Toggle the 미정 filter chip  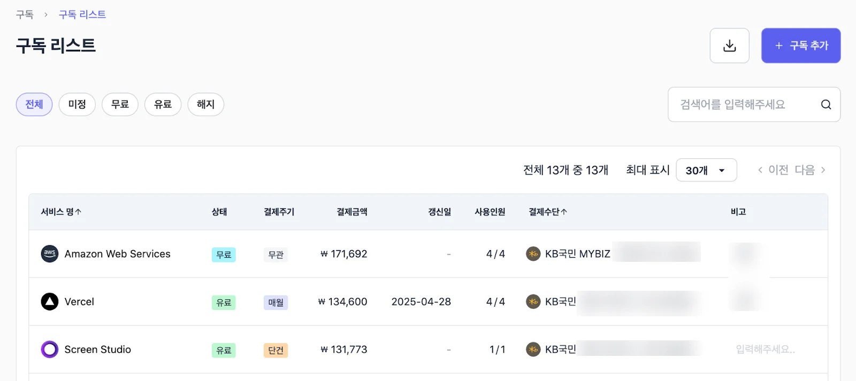tap(77, 104)
